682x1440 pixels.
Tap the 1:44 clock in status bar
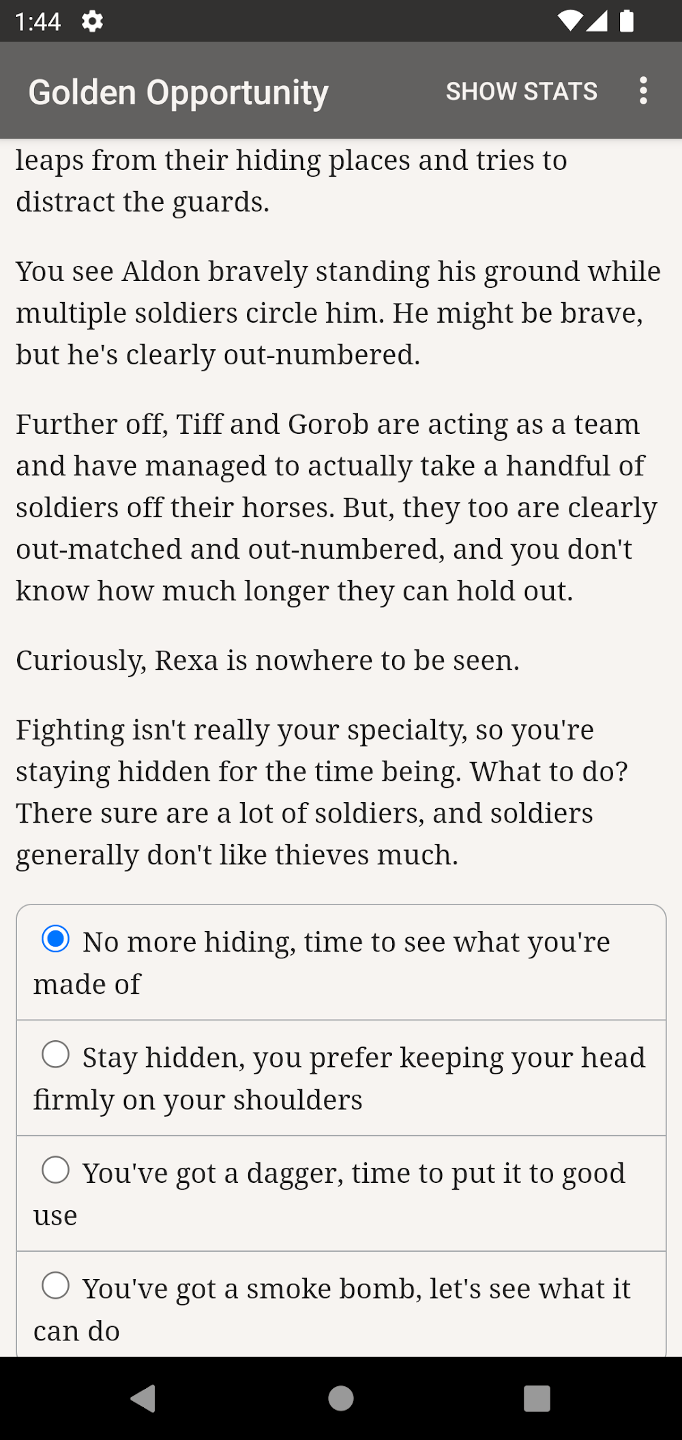click(38, 22)
